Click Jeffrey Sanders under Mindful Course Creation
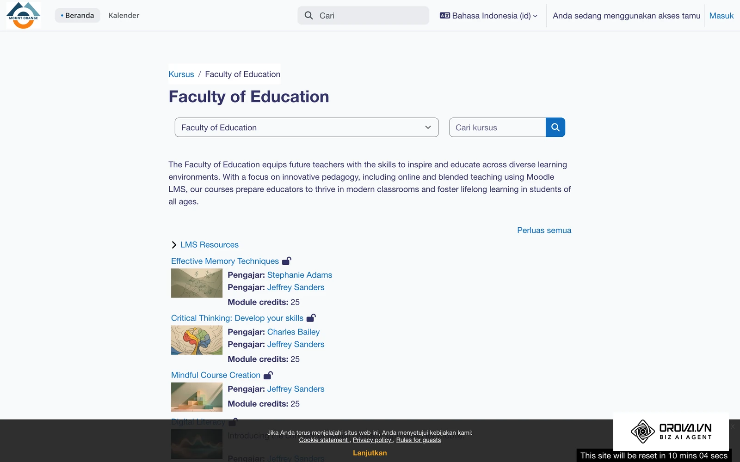 pyautogui.click(x=296, y=389)
